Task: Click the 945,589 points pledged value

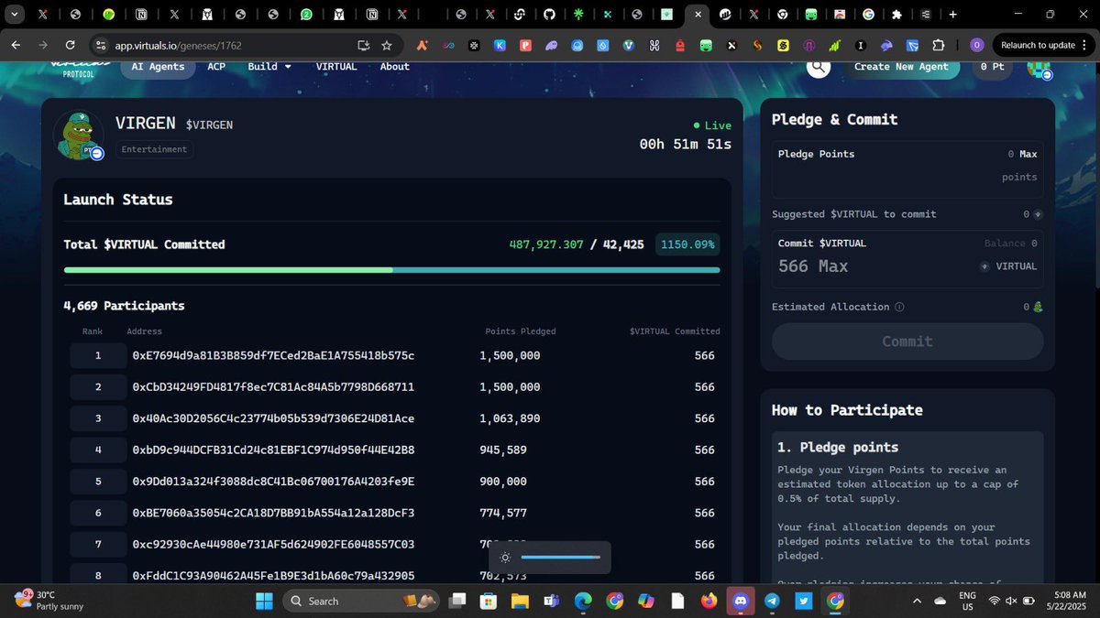Action: coord(503,450)
